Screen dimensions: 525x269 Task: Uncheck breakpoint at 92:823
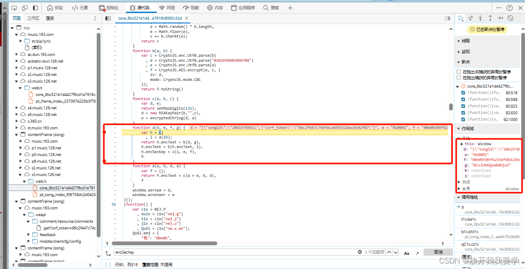tap(464, 106)
